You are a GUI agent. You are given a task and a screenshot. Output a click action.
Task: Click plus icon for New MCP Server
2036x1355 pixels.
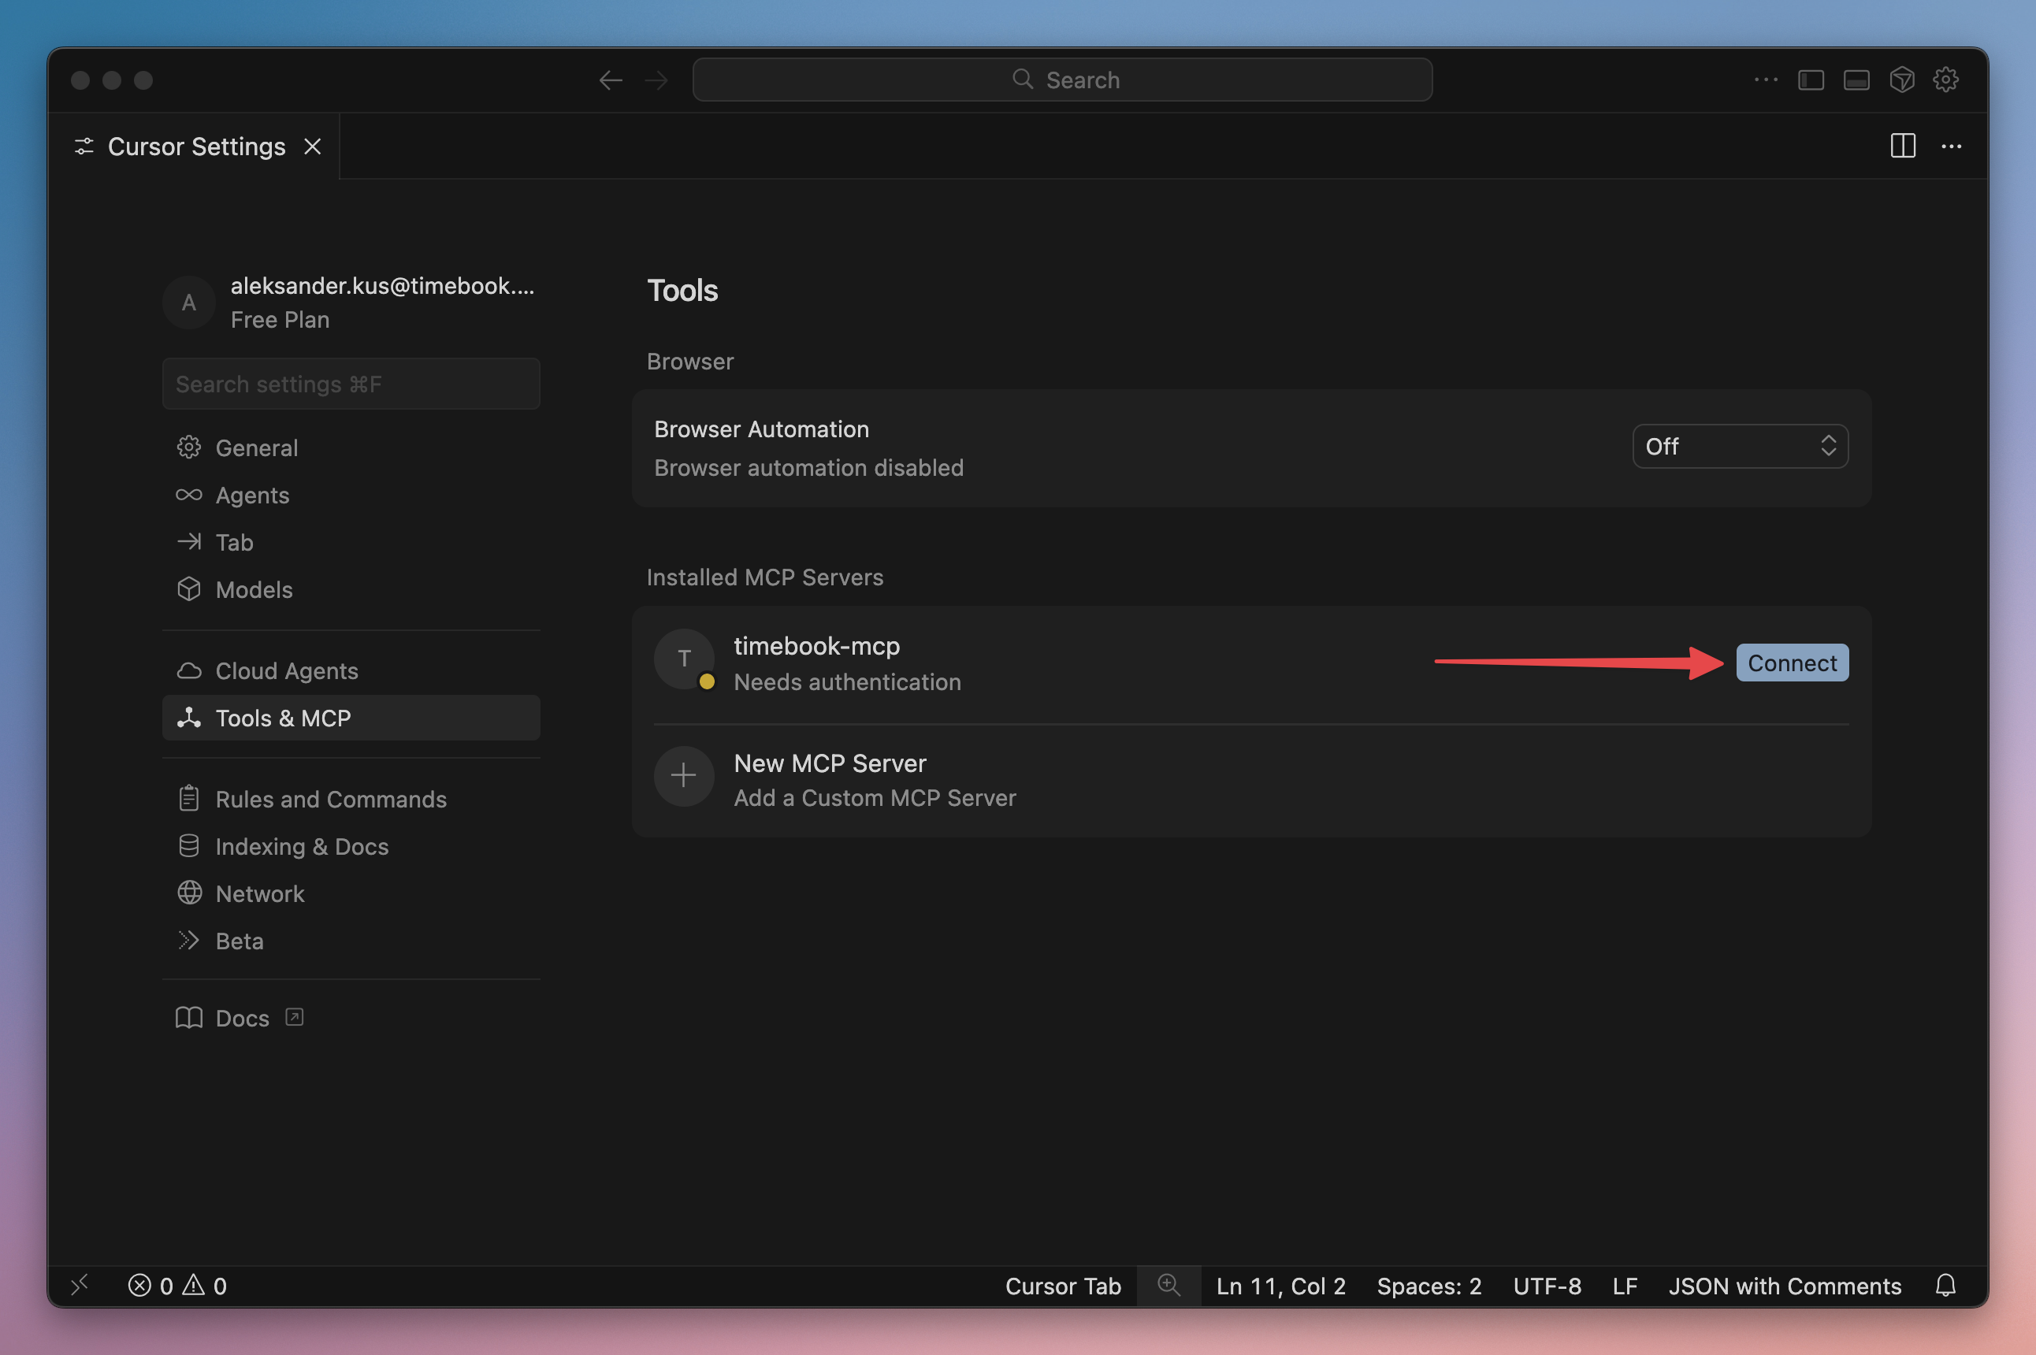coord(682,776)
